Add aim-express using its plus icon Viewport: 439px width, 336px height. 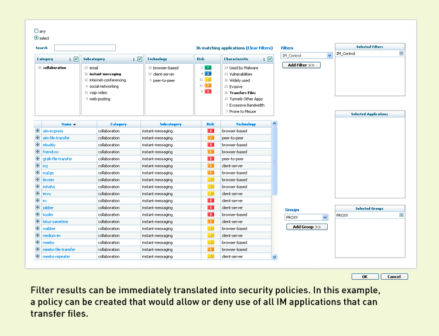[x=37, y=131]
